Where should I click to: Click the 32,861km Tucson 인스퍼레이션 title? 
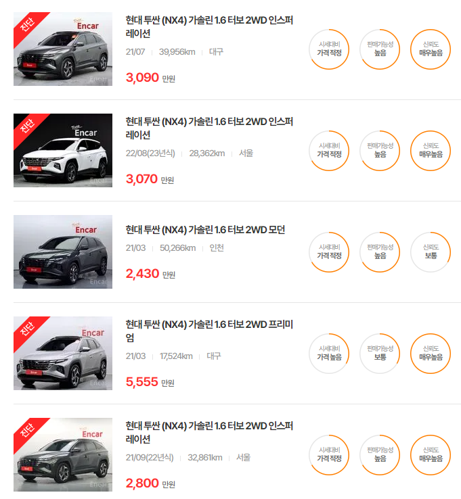209,433
